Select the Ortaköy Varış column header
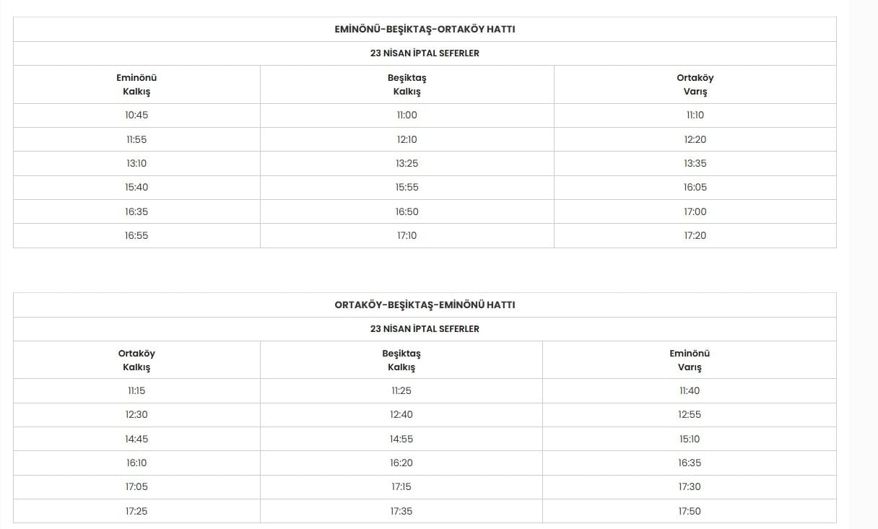Screen dimensions: 878x529 (695, 84)
